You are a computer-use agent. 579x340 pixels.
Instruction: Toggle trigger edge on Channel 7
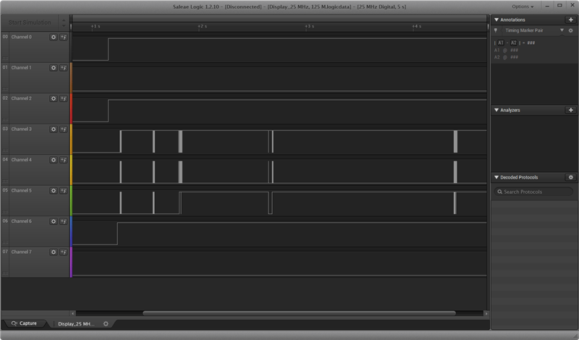[64, 252]
